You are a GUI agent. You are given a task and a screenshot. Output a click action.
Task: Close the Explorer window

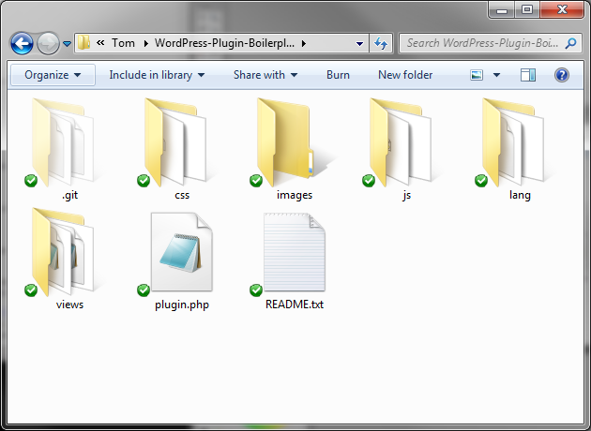(562, 9)
